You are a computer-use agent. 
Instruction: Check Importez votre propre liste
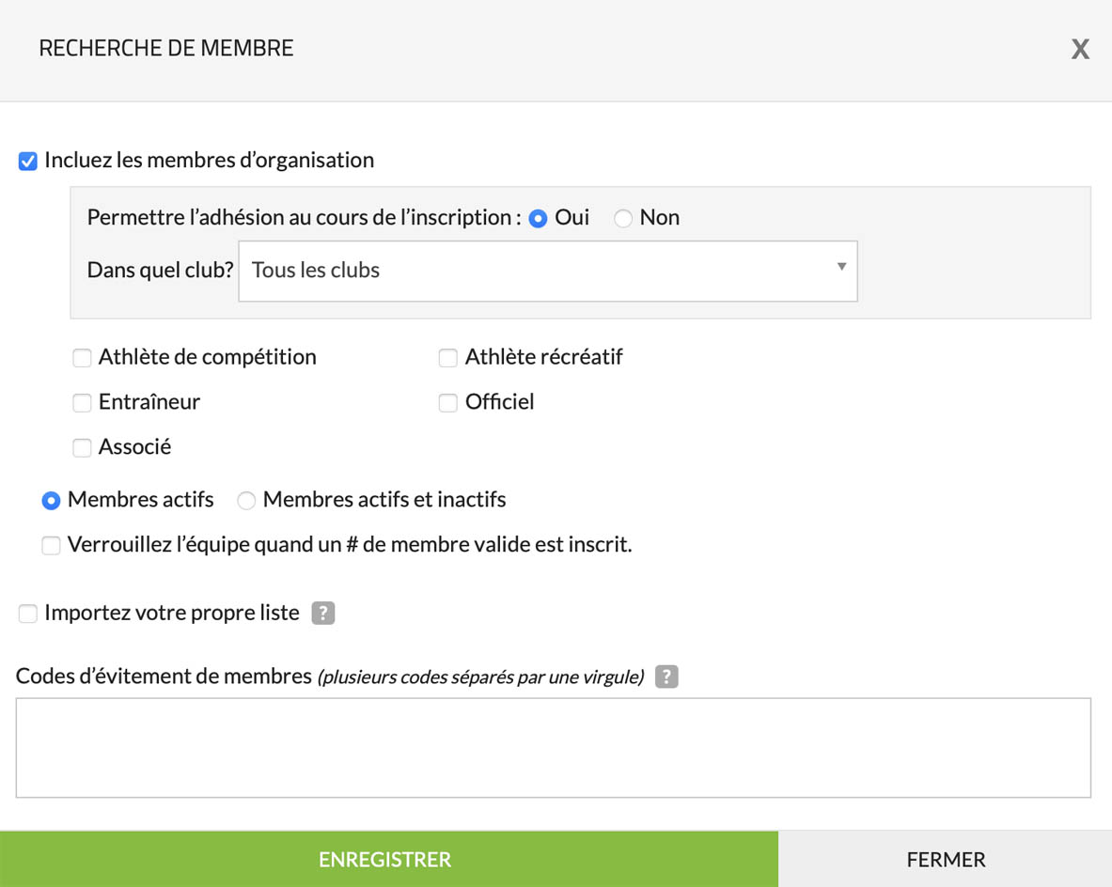point(28,615)
